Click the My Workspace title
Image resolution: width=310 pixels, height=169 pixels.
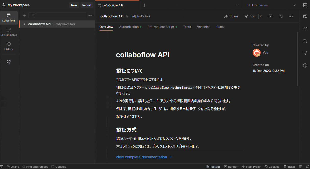point(19,5)
